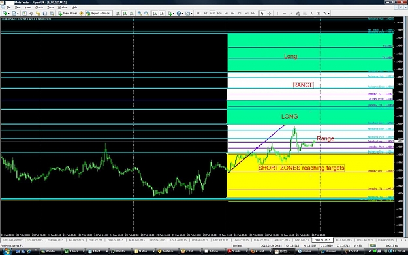Open the Help menu

tap(74, 7)
